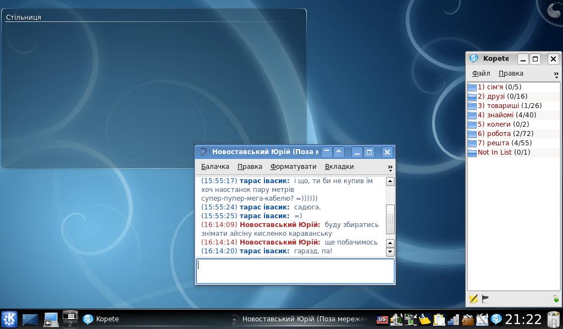The height and width of the screenshot is (329, 563).
Task: Expand hidden Kopete menu items chevron
Action: 556,75
